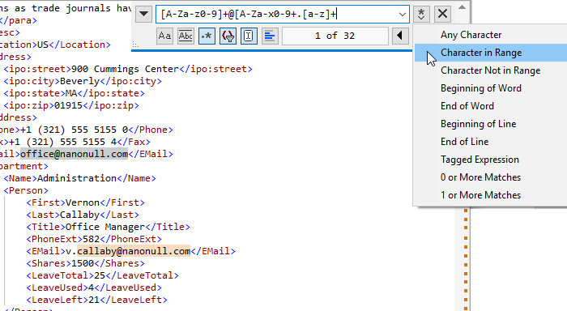This screenshot has width=567, height=311.
Task: Toggle the Match case (Aa) option
Action: (x=164, y=36)
